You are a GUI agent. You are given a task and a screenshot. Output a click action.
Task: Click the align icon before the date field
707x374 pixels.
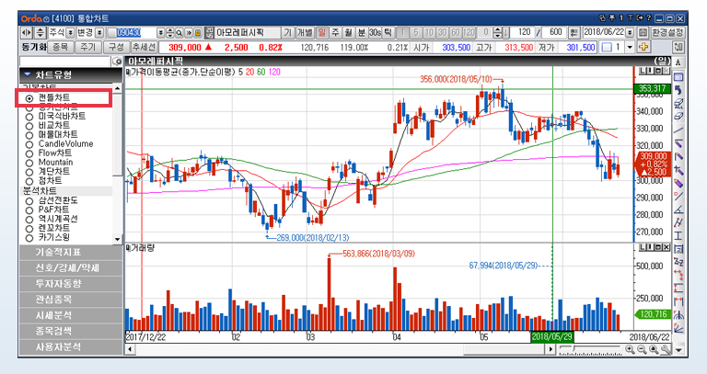click(574, 32)
